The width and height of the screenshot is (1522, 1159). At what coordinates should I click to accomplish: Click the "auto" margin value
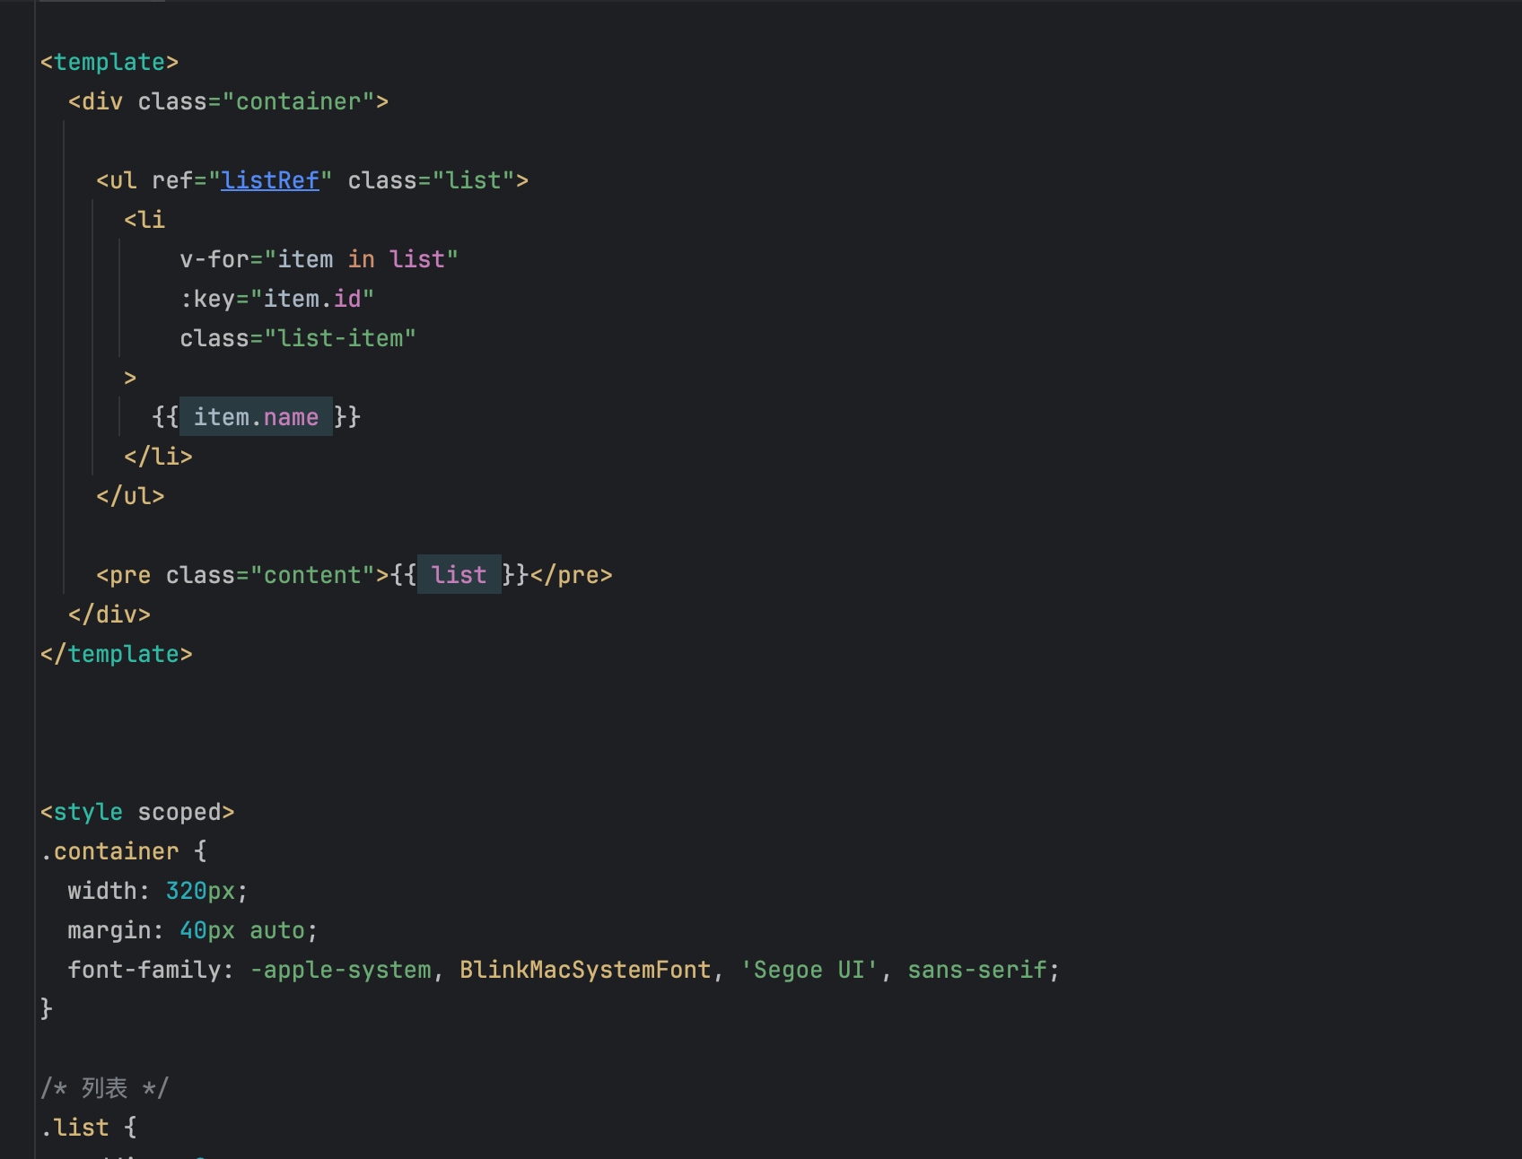pyautogui.click(x=277, y=930)
